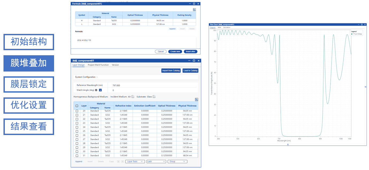Edit the Substrate Glass icon
This screenshot has height=170, width=369.
[154, 97]
